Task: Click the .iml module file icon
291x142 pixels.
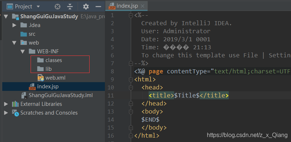Action: point(24,95)
